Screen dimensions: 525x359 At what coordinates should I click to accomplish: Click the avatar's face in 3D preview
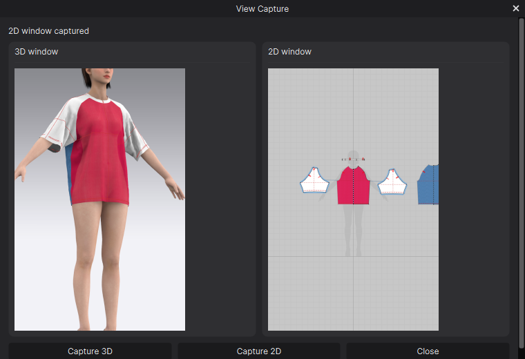tap(104, 76)
